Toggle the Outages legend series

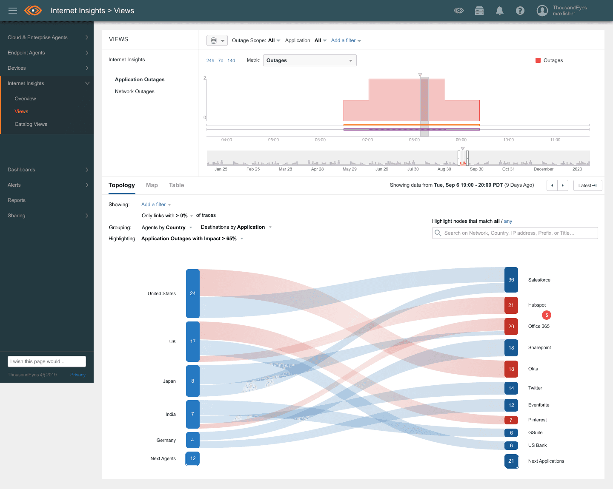click(x=549, y=60)
